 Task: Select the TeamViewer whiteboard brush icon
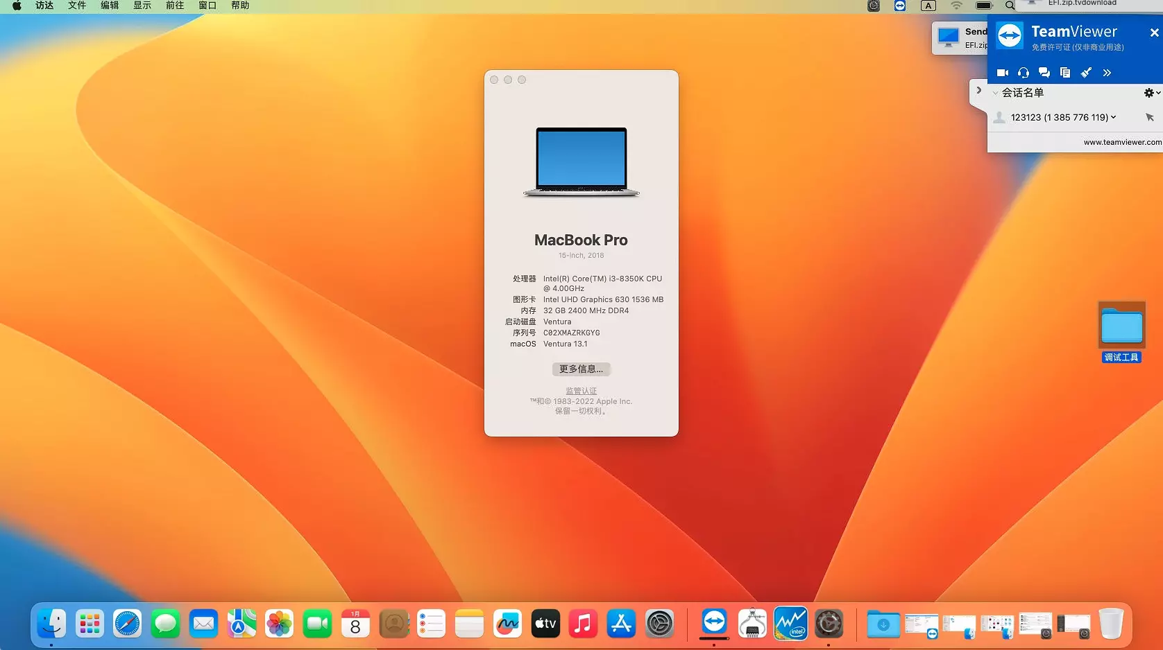1086,73
